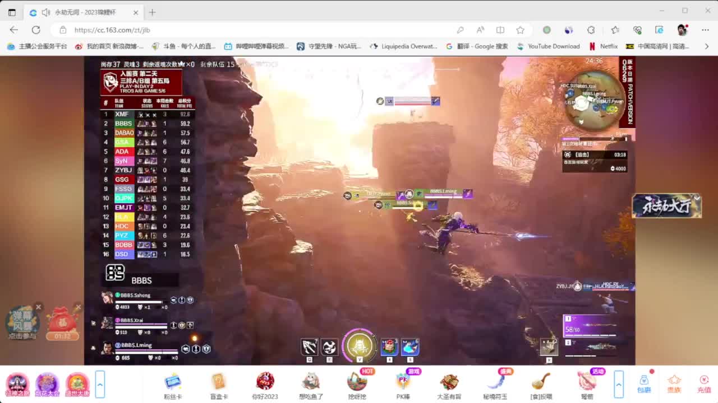The width and height of the screenshot is (718, 403).
Task: Open the 征神之路 activity badge
Action: click(x=17, y=385)
